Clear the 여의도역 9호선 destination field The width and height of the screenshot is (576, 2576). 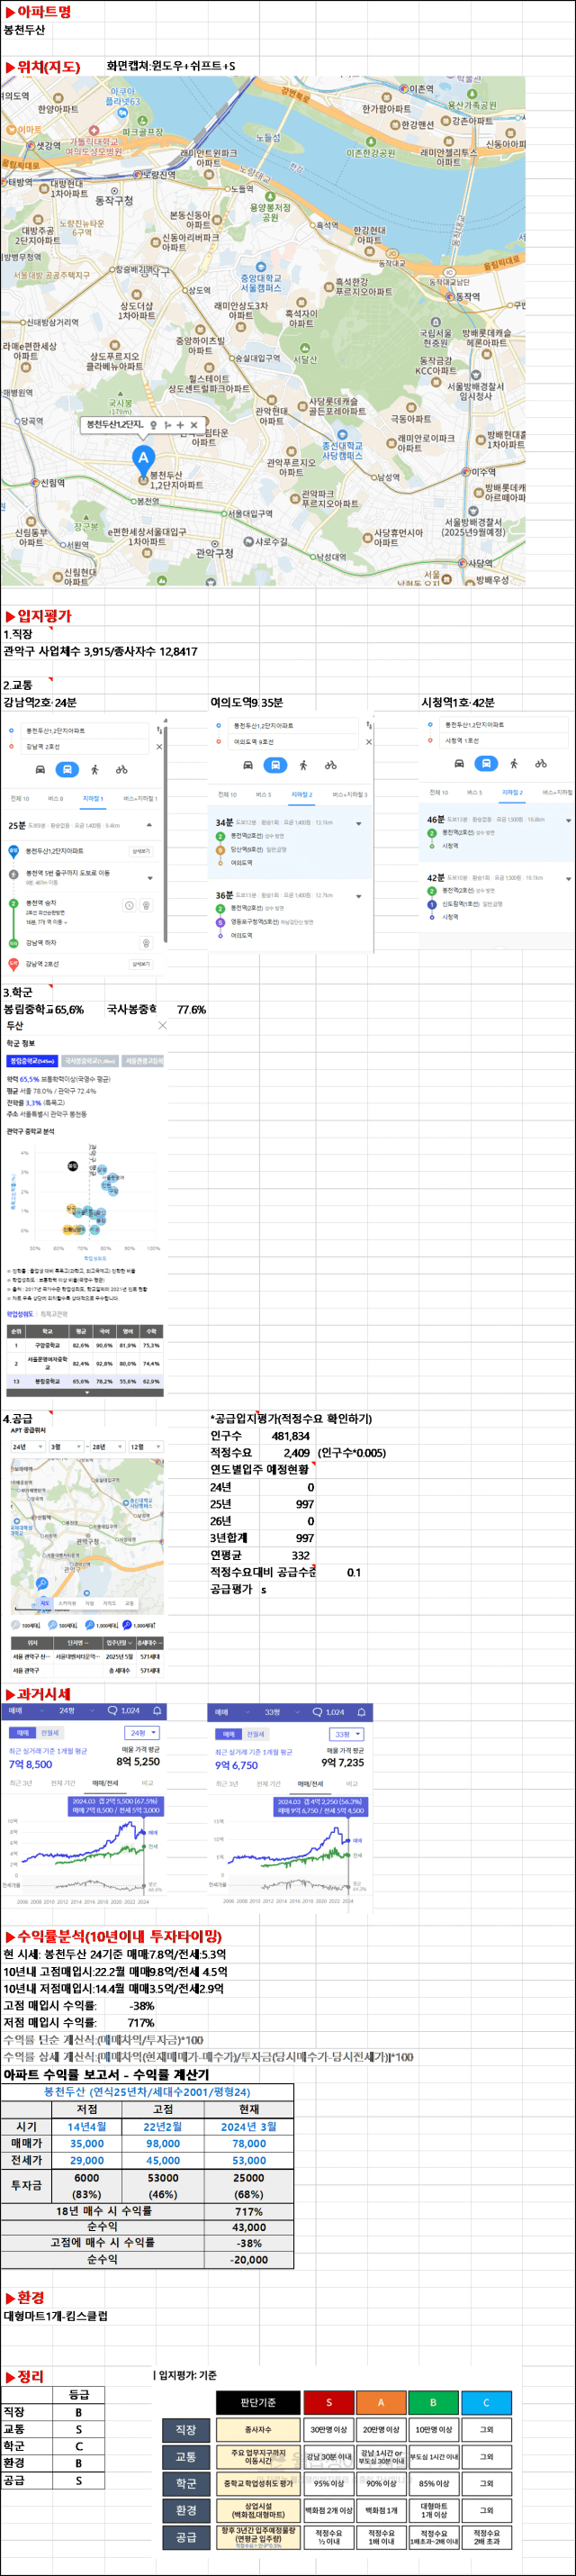click(x=368, y=742)
